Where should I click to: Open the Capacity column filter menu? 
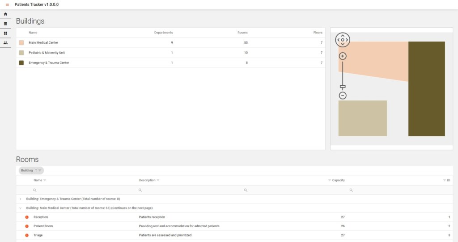(329, 180)
